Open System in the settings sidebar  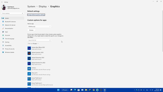coord(13,18)
